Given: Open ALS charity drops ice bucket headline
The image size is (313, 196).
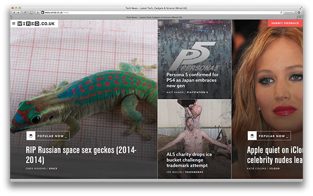Looking at the screenshot, I should [189, 160].
